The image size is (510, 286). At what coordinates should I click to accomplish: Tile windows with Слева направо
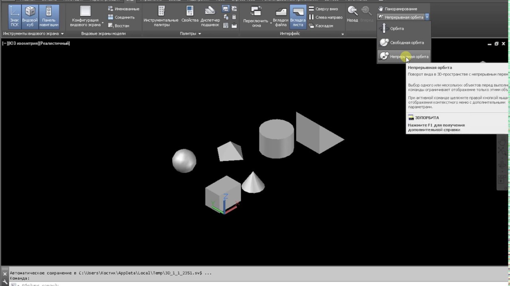326,17
